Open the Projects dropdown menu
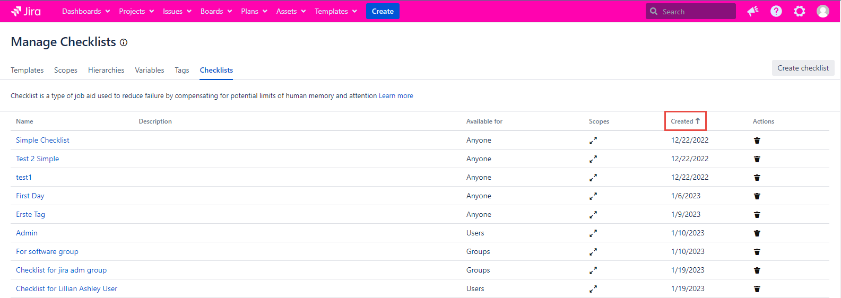841x298 pixels. pos(136,11)
